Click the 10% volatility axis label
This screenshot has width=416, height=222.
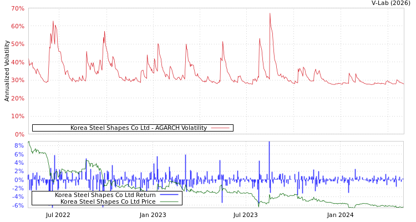pos(18,117)
